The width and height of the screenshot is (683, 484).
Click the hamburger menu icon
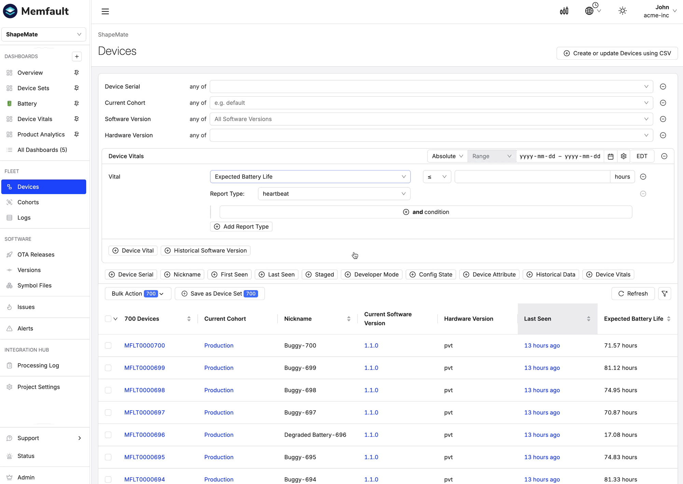click(x=105, y=11)
